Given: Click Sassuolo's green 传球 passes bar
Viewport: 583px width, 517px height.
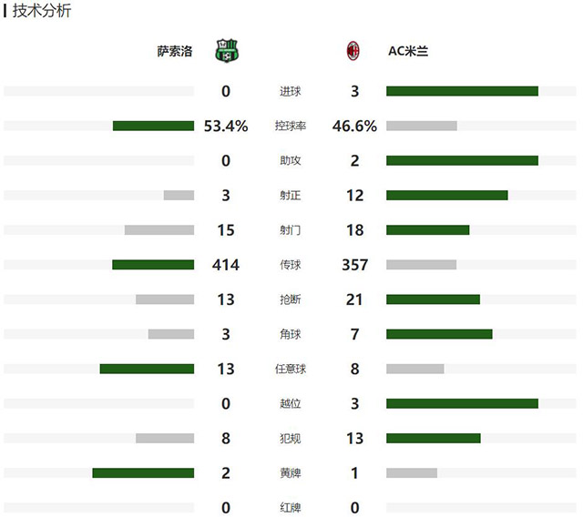Looking at the screenshot, I should pyautogui.click(x=153, y=265).
